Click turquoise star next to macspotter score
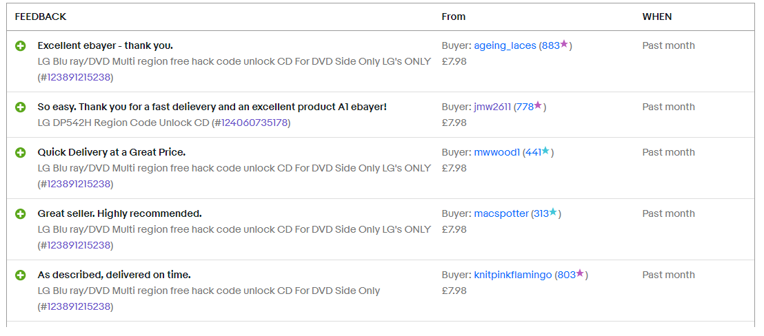This screenshot has height=336, width=764. 553,212
